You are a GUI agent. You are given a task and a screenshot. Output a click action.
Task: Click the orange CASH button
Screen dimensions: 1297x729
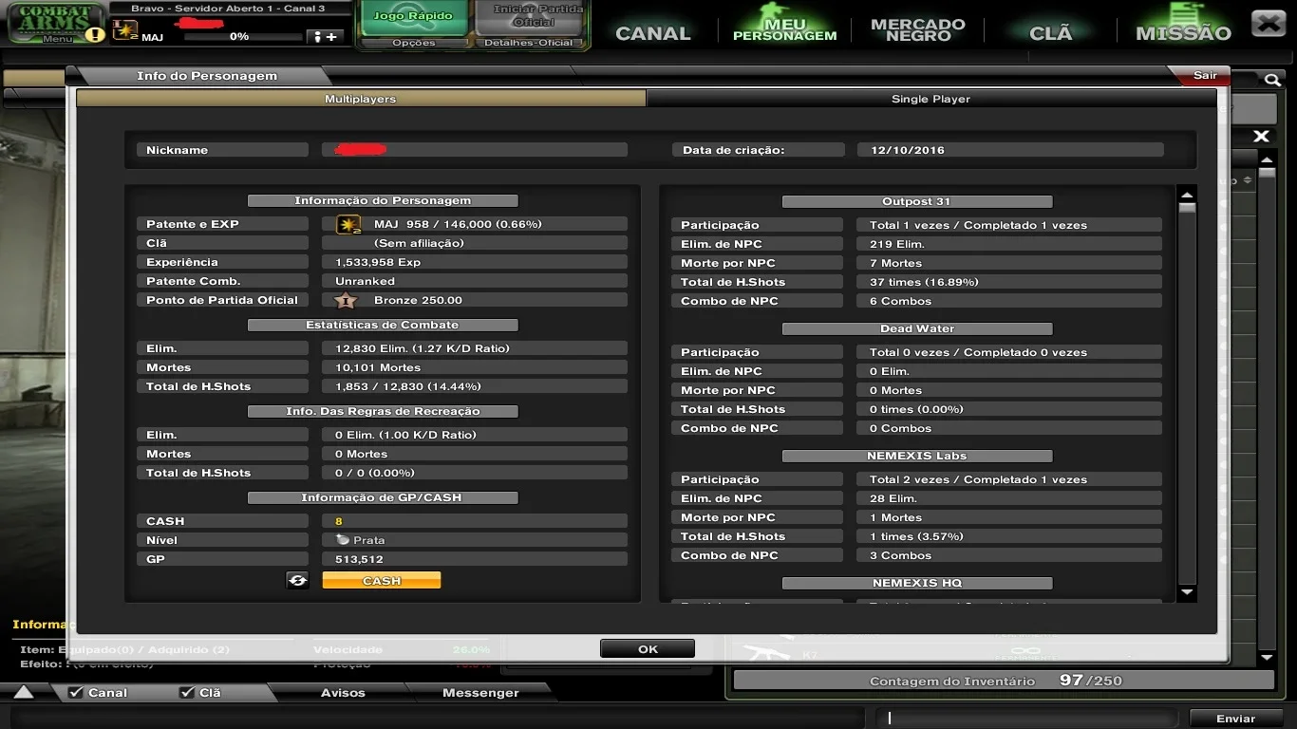pyautogui.click(x=382, y=580)
